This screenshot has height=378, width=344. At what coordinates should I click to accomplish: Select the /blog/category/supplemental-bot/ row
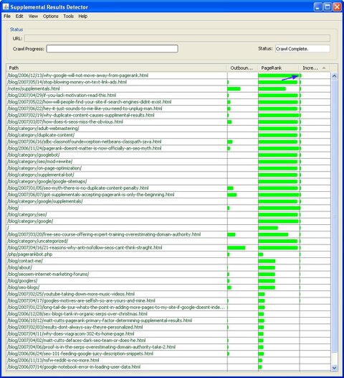pos(168,175)
